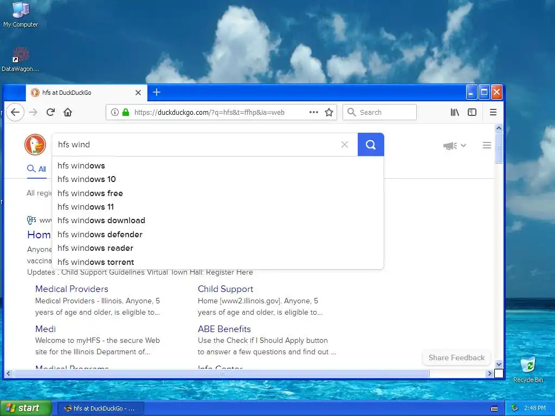
Task: Choose suggestion "hfs windows reader"
Action: click(x=218, y=248)
